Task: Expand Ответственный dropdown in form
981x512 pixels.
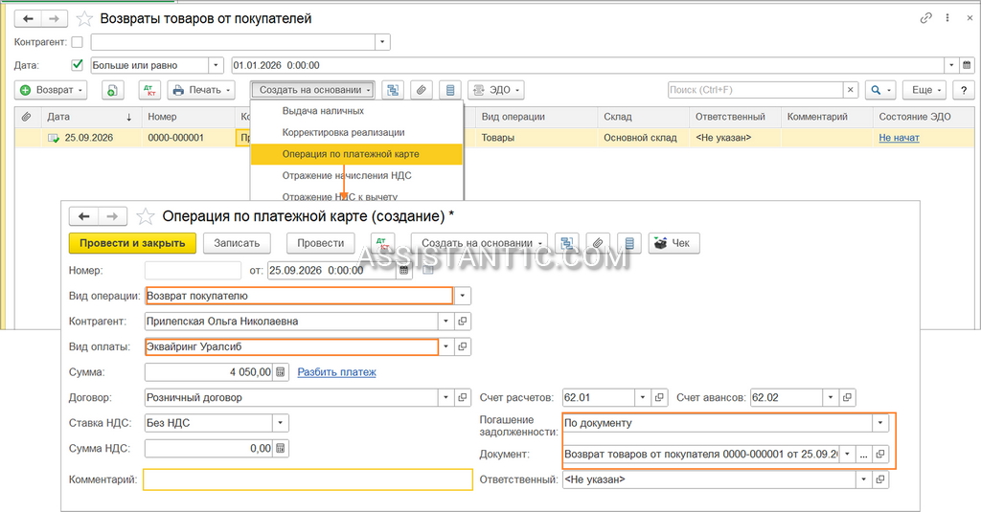Action: (x=864, y=479)
